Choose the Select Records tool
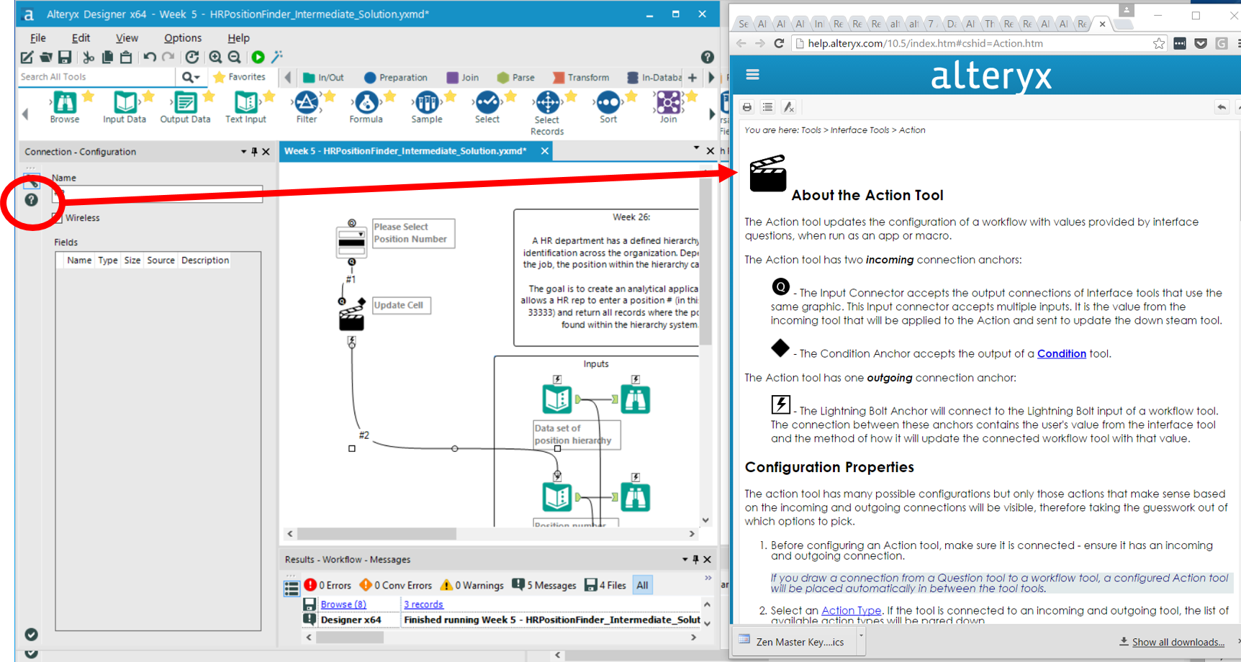The height and width of the screenshot is (662, 1241). pos(547,114)
